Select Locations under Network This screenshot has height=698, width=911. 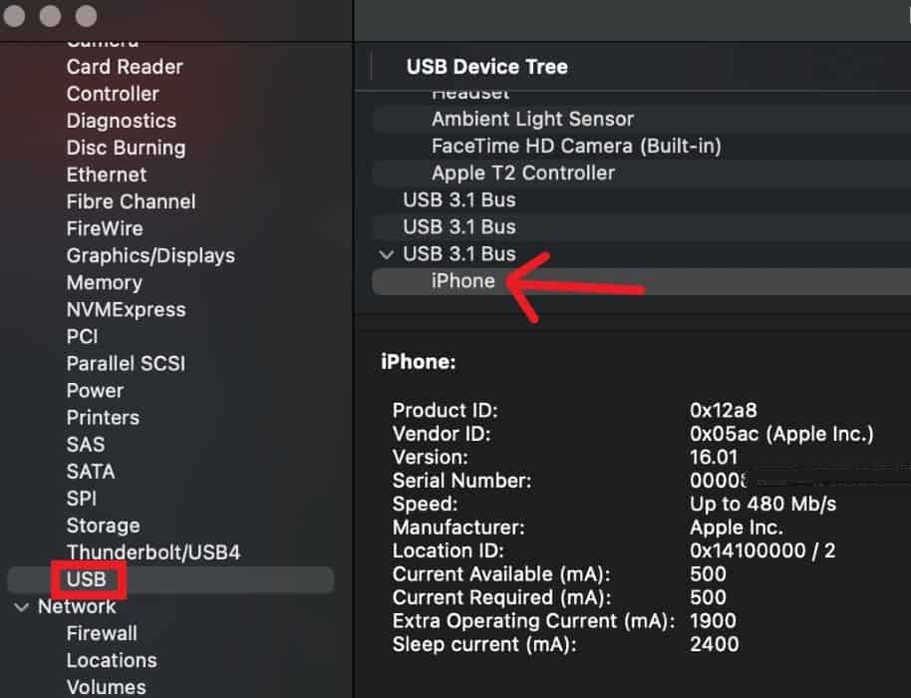[x=112, y=660]
